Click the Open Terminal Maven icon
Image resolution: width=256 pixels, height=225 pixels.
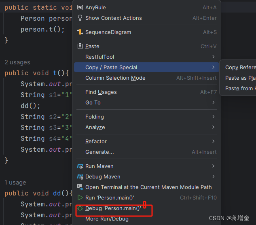pyautogui.click(x=80, y=187)
